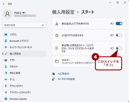
Task: Open the フォルダー settings row
Action: pyautogui.click(x=88, y=61)
